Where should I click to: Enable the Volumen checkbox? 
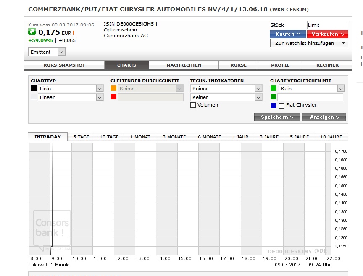click(x=193, y=105)
